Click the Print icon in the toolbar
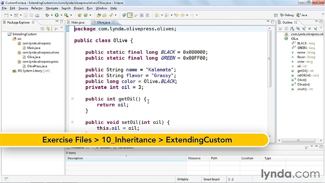Image resolution: width=325 pixels, height=183 pixels. click(x=37, y=15)
